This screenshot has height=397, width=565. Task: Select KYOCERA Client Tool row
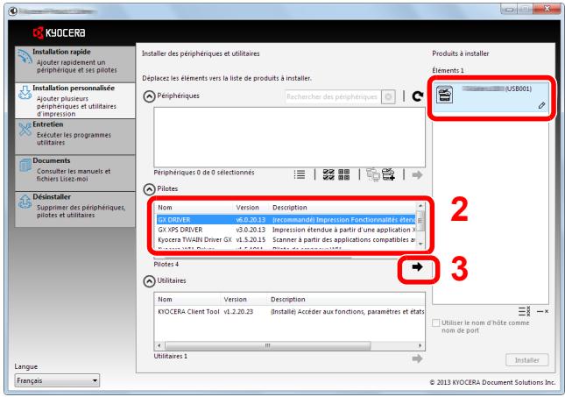tap(290, 311)
